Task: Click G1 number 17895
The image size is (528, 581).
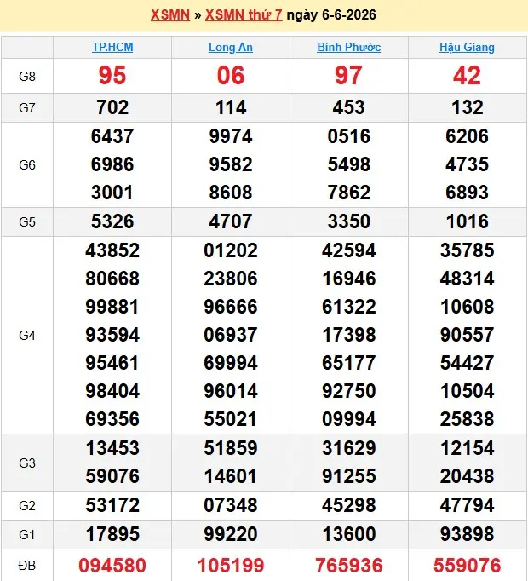Action: click(112, 534)
